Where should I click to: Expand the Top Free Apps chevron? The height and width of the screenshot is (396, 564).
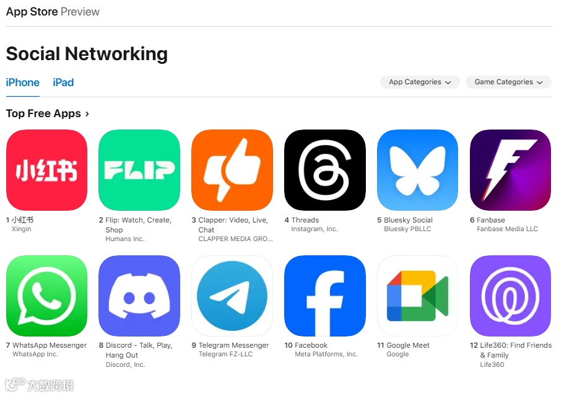87,114
